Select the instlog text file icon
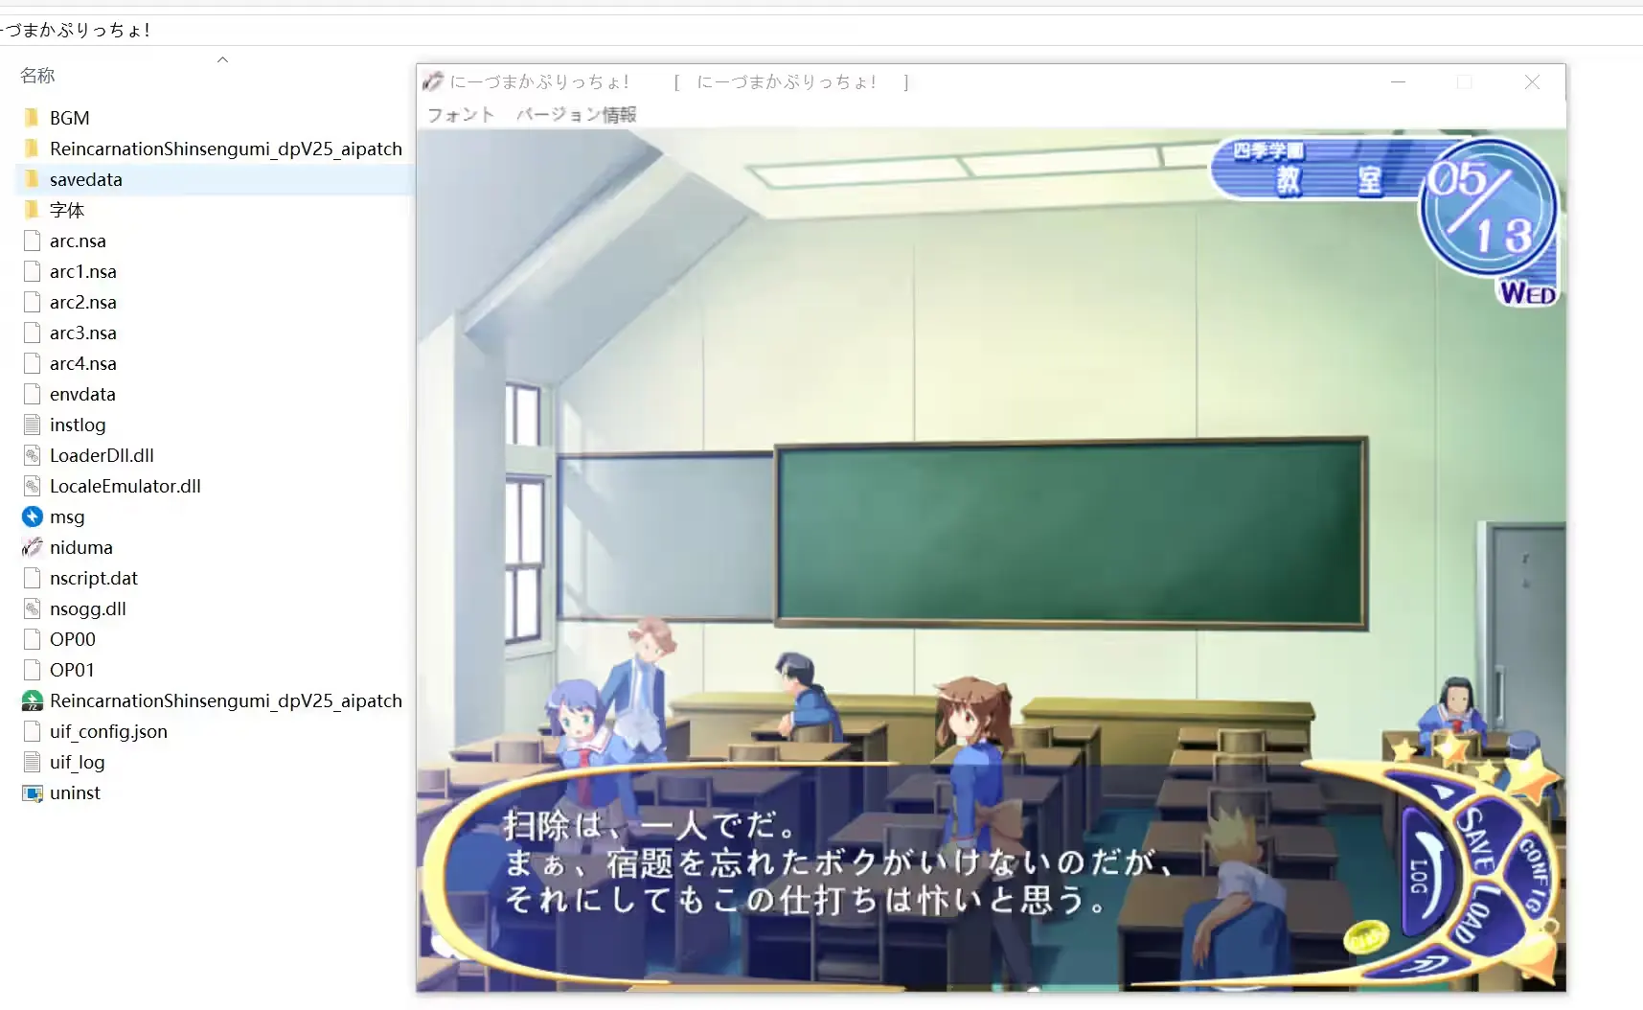This screenshot has height=1010, width=1643. 32,425
